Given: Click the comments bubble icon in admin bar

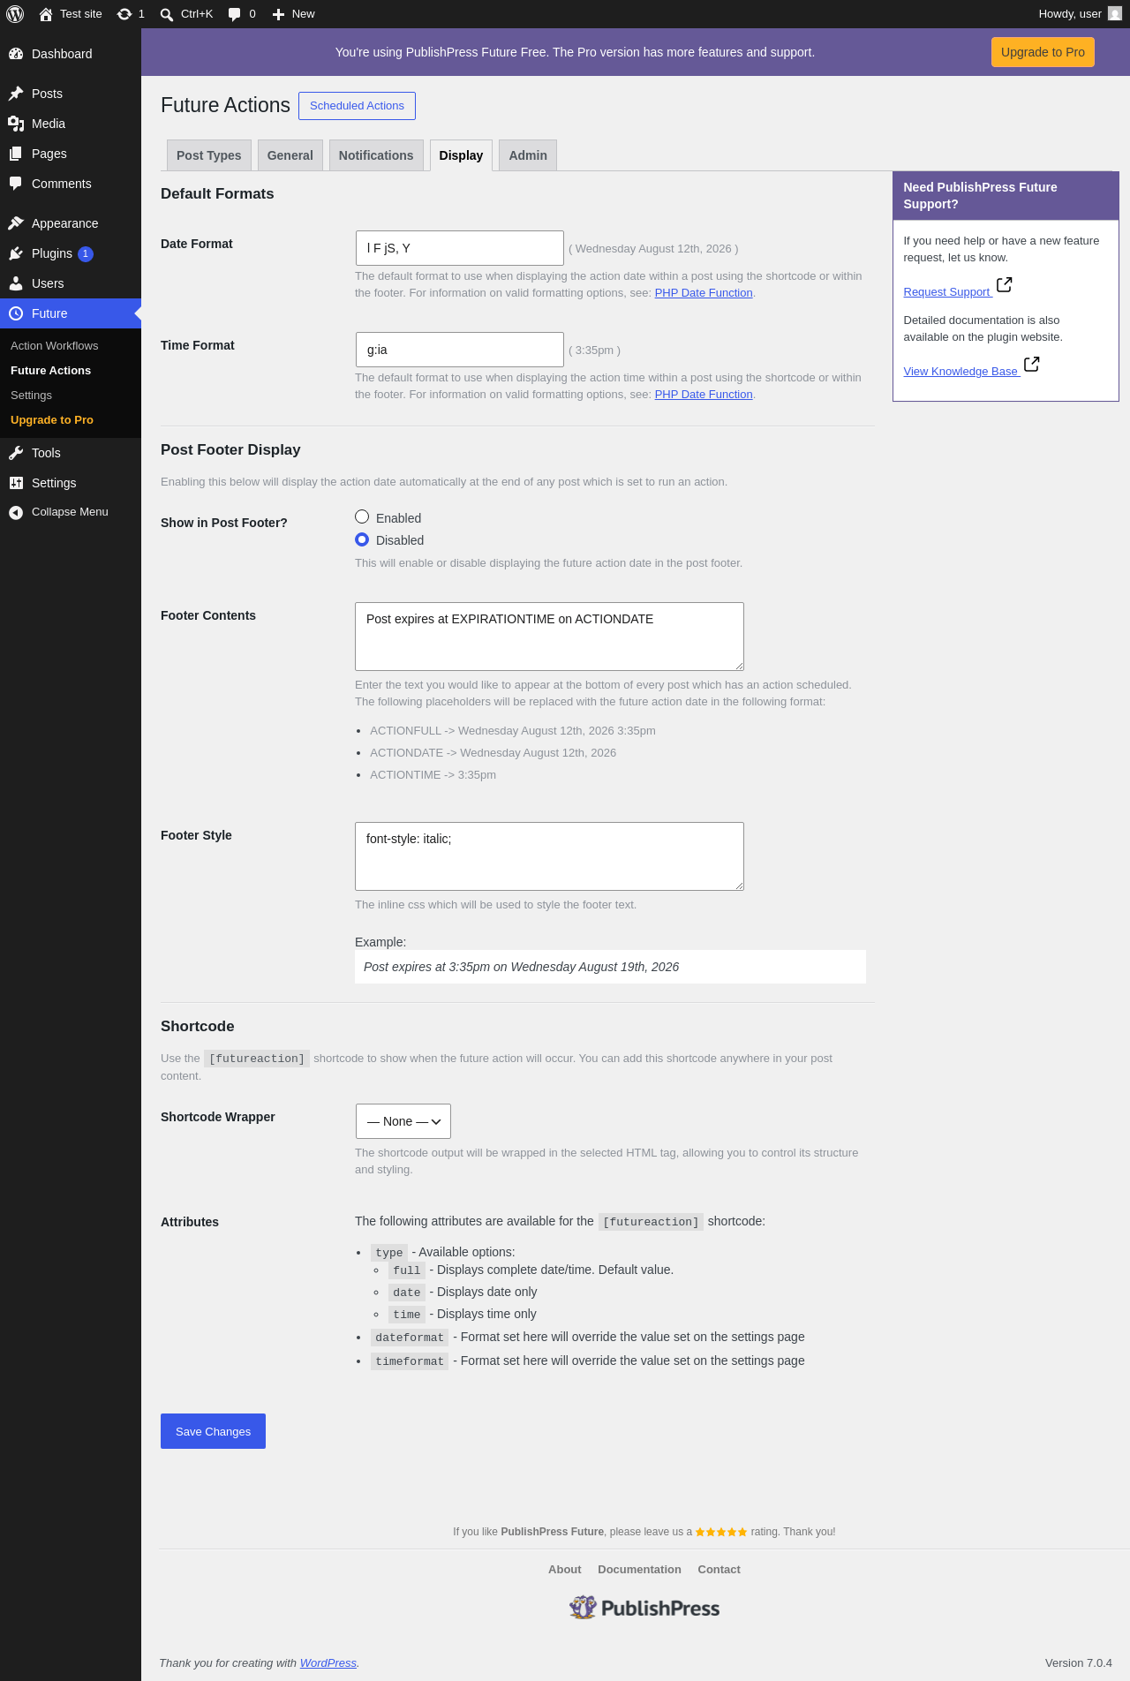Looking at the screenshot, I should tap(234, 14).
